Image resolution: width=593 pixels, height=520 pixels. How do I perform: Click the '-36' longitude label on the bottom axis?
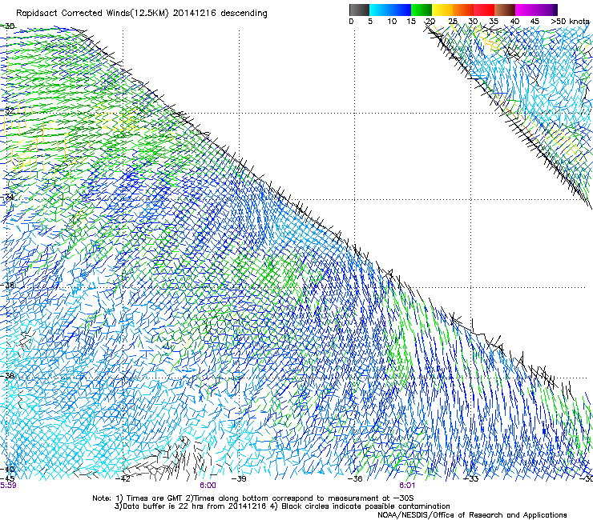(355, 478)
